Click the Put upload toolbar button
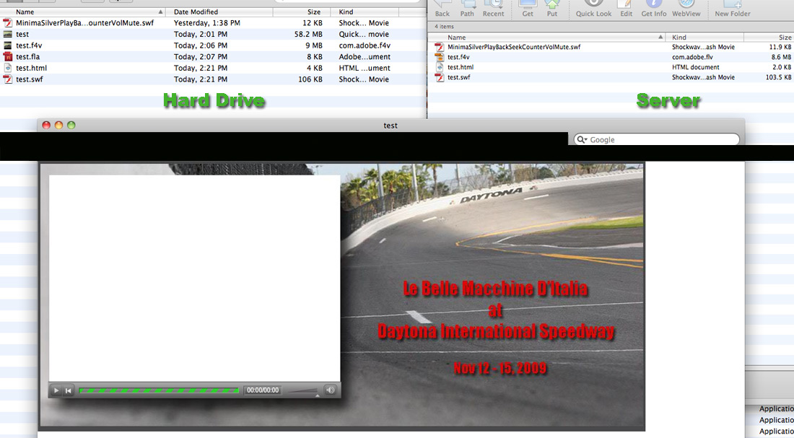Viewport: 794px width, 438px height. point(552,9)
